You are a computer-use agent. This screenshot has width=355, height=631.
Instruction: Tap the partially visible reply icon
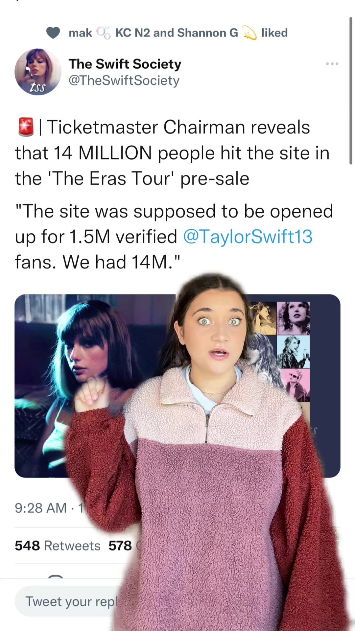(x=55, y=577)
